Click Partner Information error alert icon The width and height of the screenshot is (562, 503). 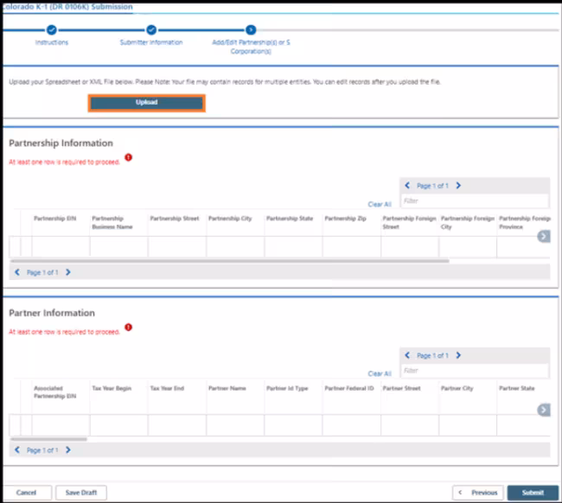click(x=128, y=327)
